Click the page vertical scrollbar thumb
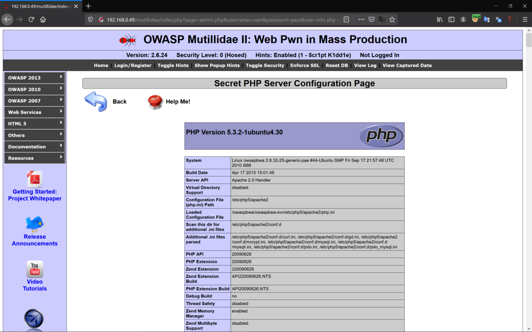Screen dimensions: 532x332 (528, 40)
